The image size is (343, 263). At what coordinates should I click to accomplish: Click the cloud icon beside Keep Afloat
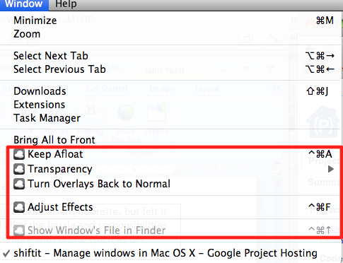(19, 155)
